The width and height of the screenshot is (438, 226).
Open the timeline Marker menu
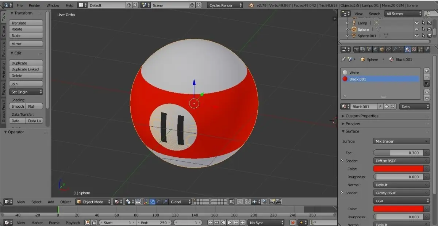[x=37, y=223]
